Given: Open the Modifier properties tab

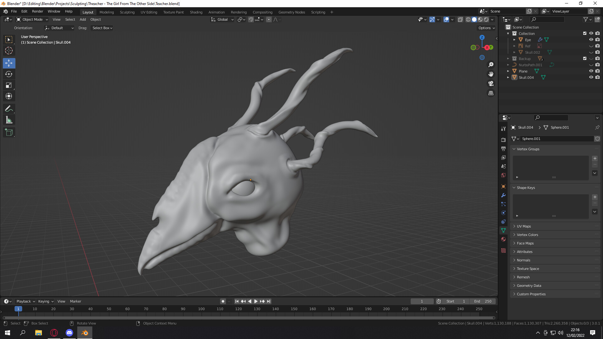Looking at the screenshot, I should tap(503, 195).
